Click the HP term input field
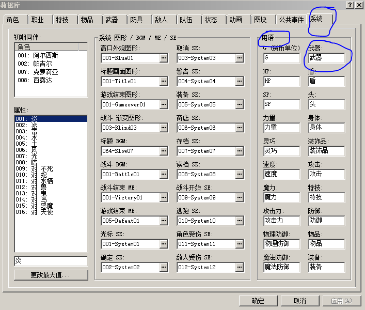Screen dimensions: 365x310 tap(282, 81)
